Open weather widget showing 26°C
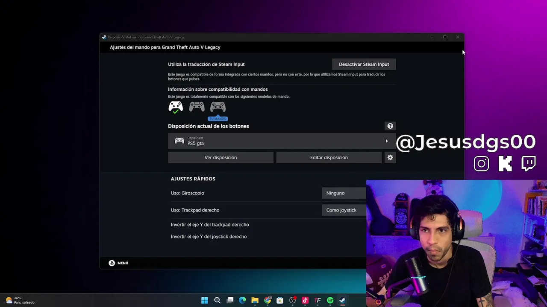Viewport: 547px width, 307px height. coord(20,300)
